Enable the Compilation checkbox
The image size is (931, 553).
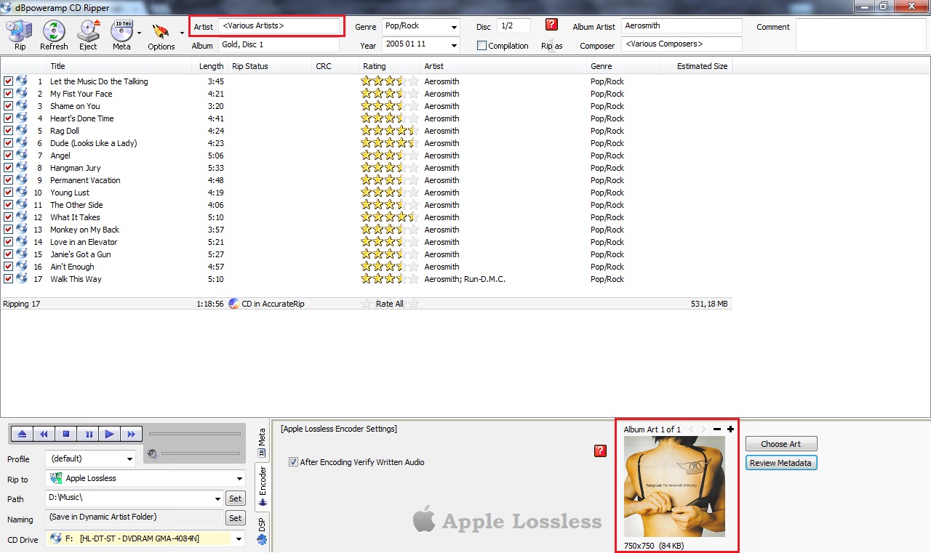[x=482, y=46]
